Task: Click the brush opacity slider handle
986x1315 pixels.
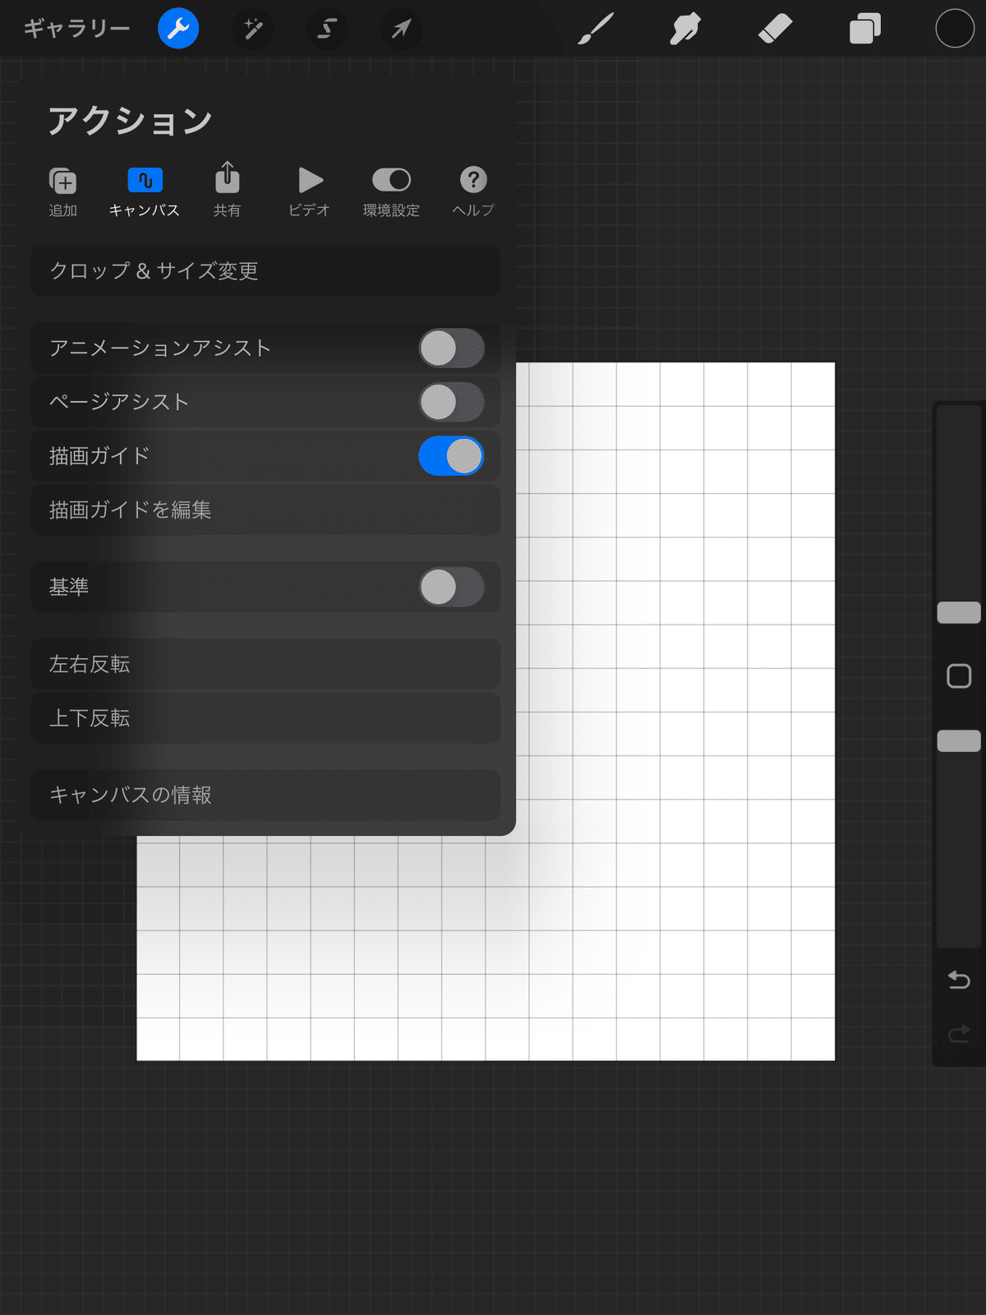Action: [959, 741]
